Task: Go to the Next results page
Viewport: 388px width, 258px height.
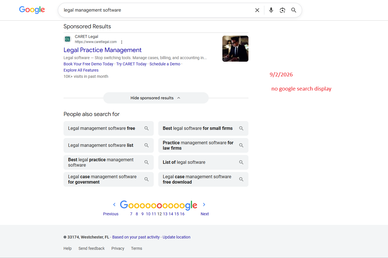Action: [x=205, y=214]
